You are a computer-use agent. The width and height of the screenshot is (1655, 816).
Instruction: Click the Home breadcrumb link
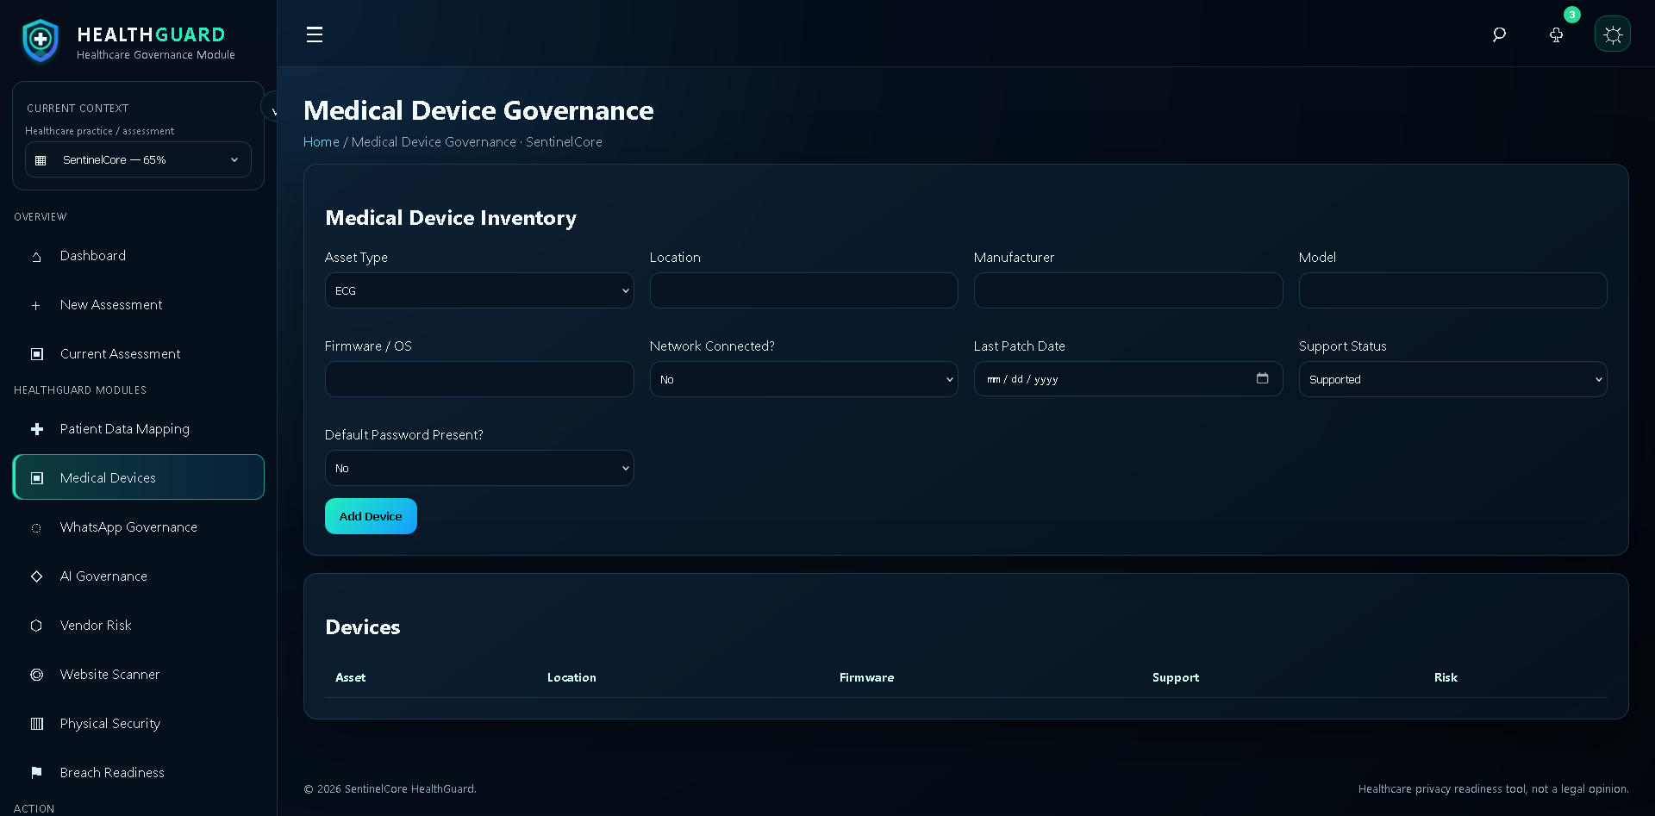pos(322,142)
